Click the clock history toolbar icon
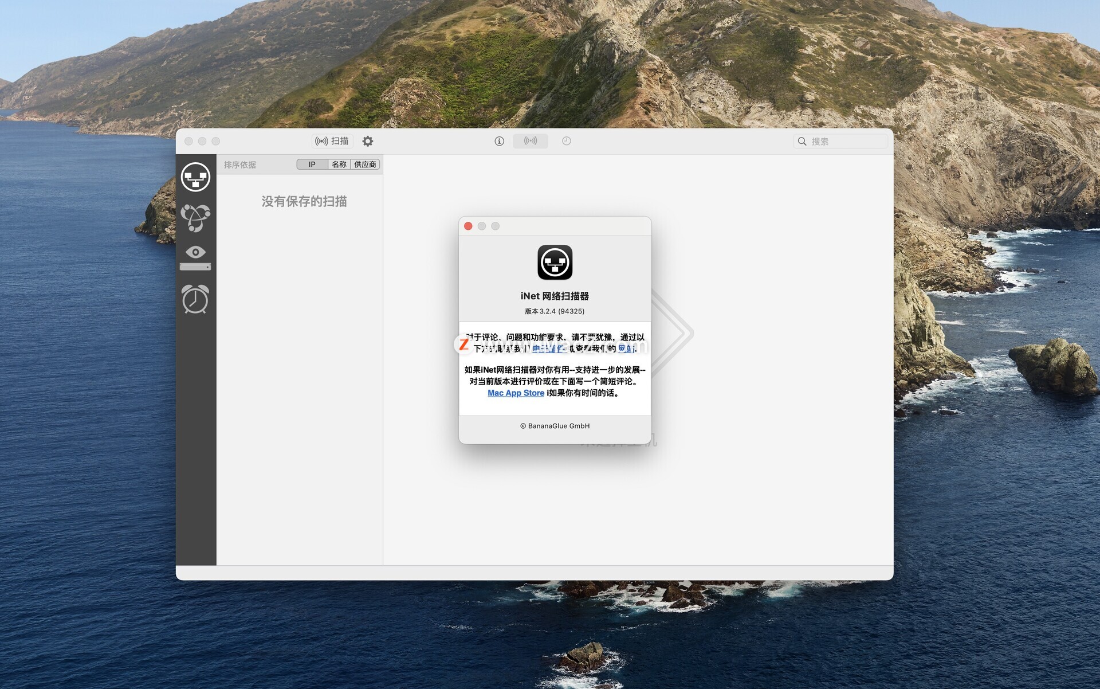This screenshot has height=689, width=1100. pyautogui.click(x=566, y=141)
